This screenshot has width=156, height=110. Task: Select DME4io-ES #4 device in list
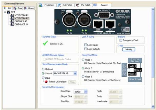pos(22,24)
